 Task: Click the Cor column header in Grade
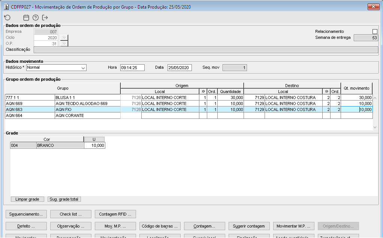click(x=47, y=139)
